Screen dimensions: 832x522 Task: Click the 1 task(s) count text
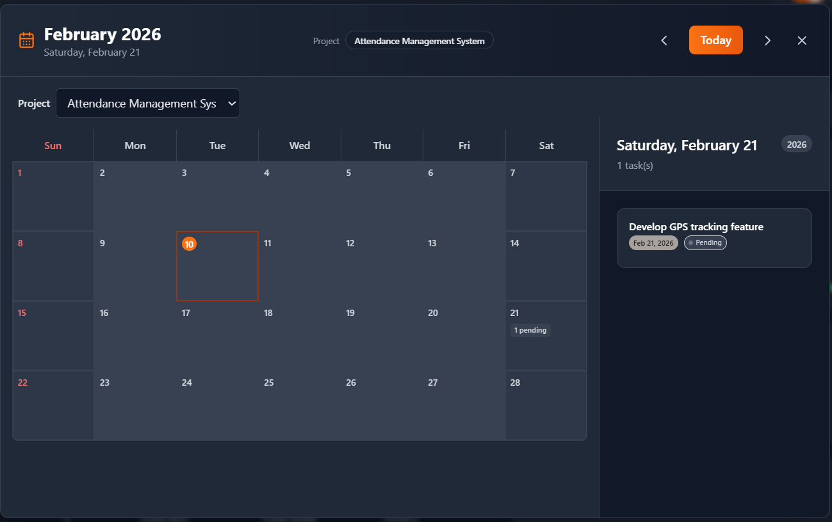point(635,166)
